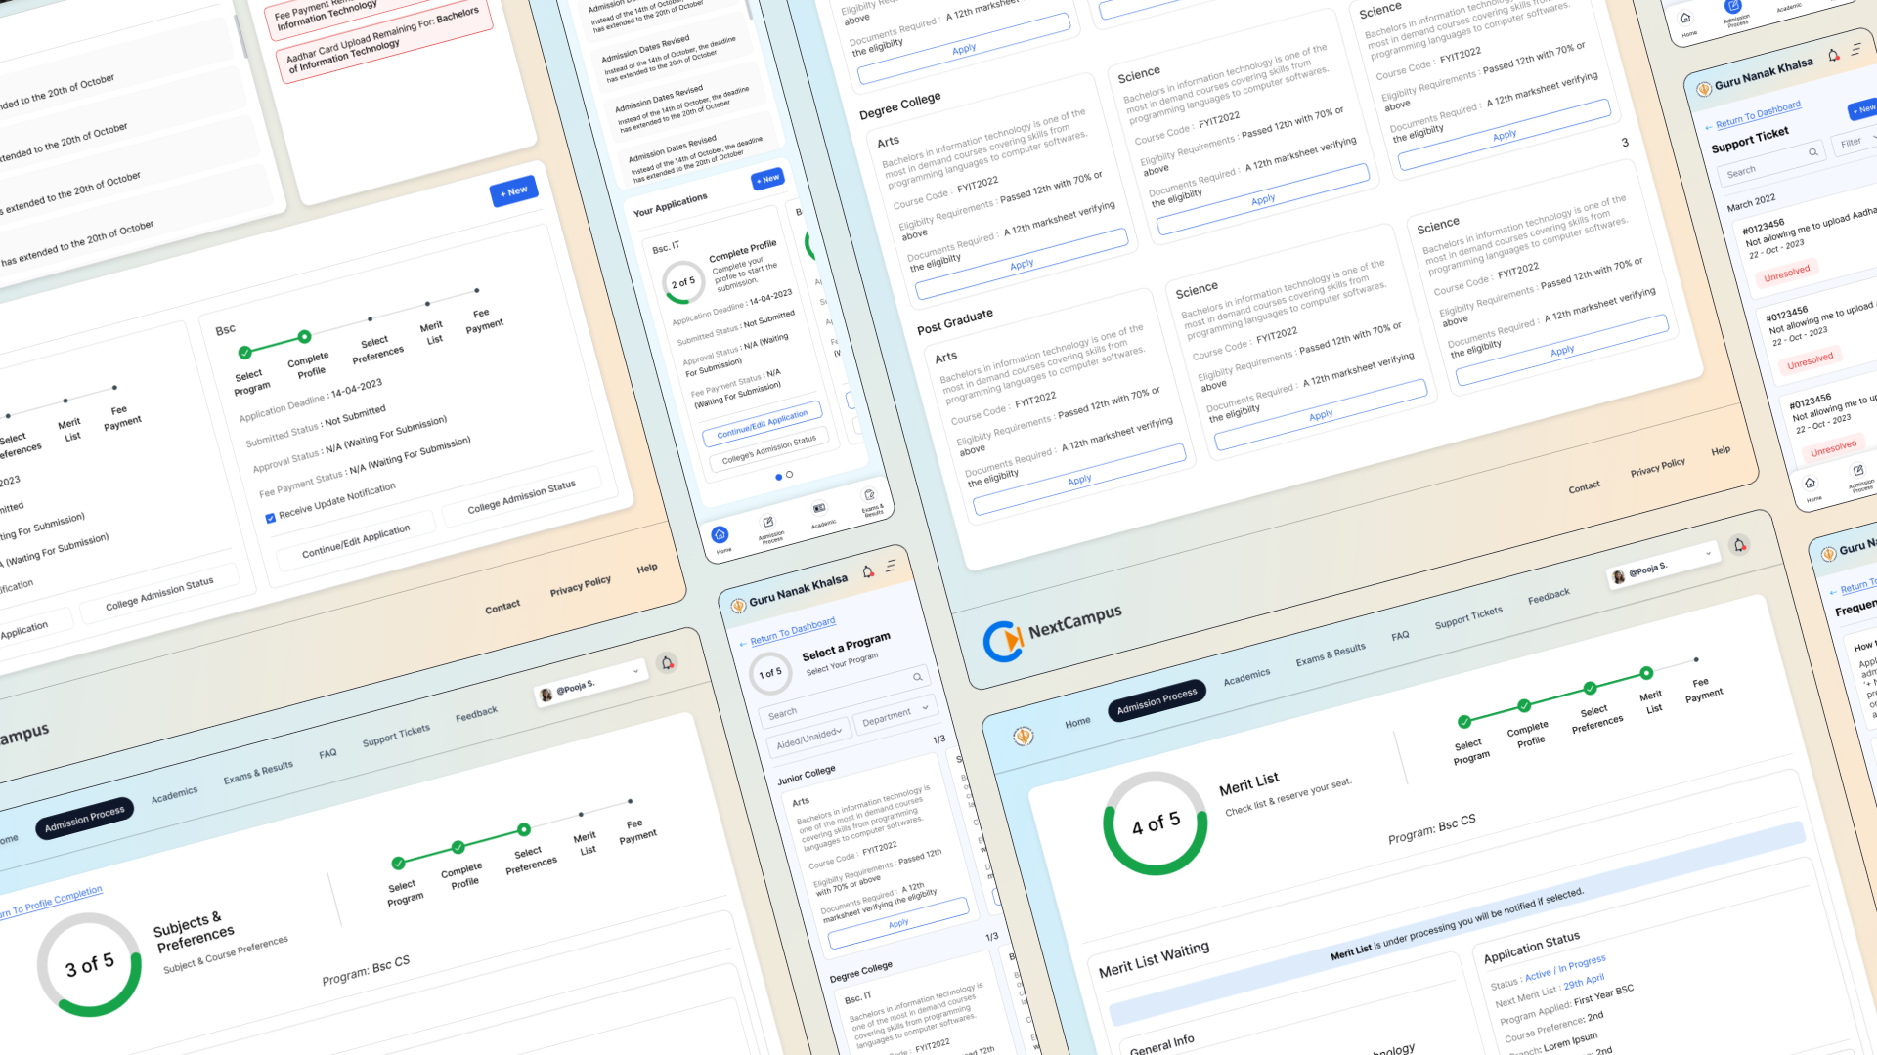The image size is (1877, 1055).
Task: Click Fee Payment step node in Merit List window
Action: [1696, 659]
